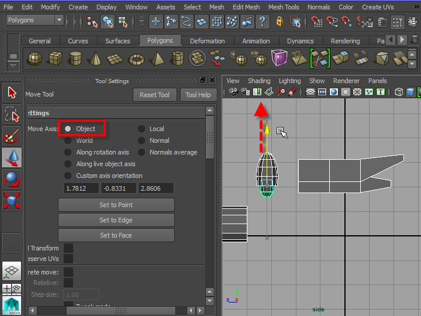This screenshot has height=316, width=421.
Task: Toggle the Discrete move checkbox
Action: (x=68, y=272)
